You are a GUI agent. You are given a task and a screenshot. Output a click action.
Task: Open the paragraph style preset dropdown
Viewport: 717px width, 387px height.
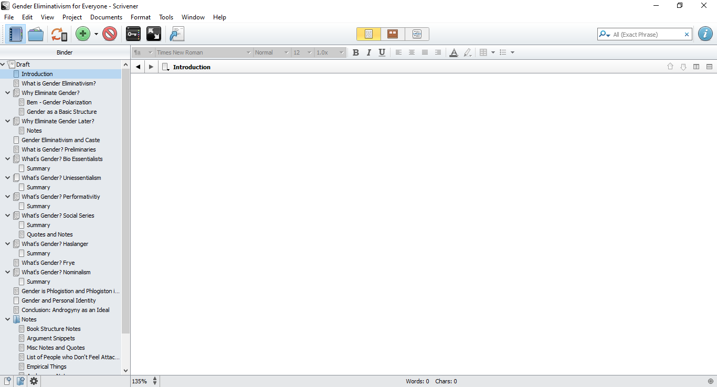click(143, 52)
